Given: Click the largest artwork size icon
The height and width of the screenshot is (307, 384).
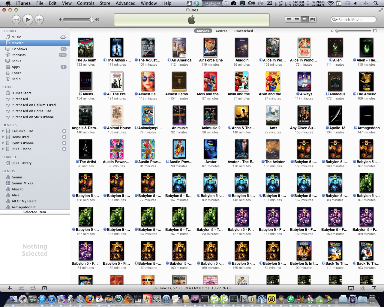Looking at the screenshot, I should click(375, 31).
